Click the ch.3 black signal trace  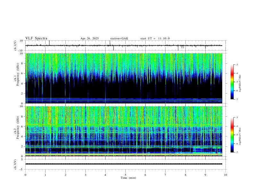click(x=124, y=164)
